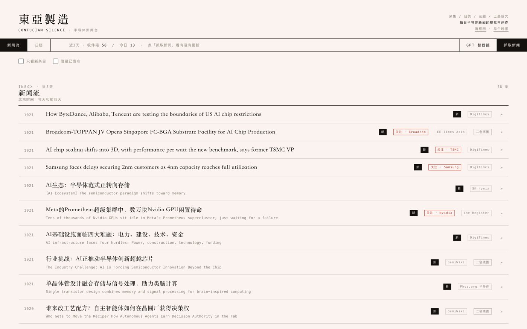Click the EE Times Asia source tag
The image size is (527, 329).
pos(451,132)
